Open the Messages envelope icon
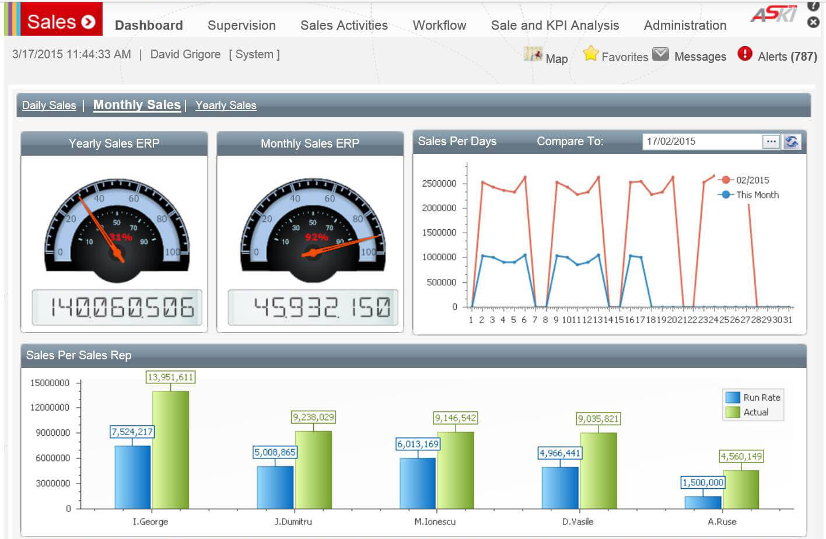Viewport: 826px width, 539px height. click(x=660, y=54)
